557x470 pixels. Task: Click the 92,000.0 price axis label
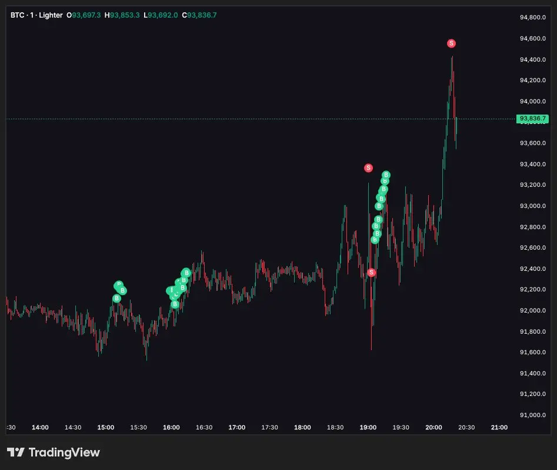pos(532,310)
